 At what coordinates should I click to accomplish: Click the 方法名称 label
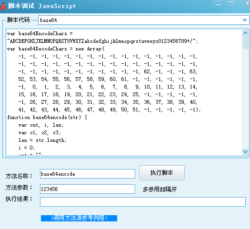click(x=19, y=176)
